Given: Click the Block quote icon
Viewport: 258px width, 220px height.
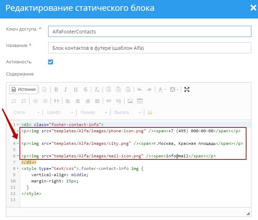Looking at the screenshot, I should point(56,101).
